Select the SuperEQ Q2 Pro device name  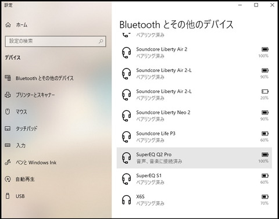click(x=154, y=155)
